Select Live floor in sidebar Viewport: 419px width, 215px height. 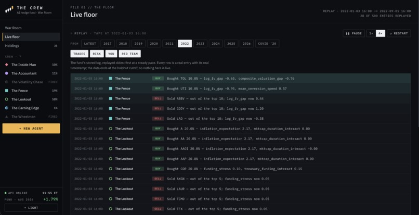click(31, 37)
